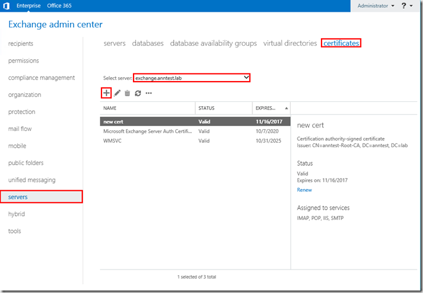Select database availability groups tab
This screenshot has width=423, height=293.
pos(213,43)
